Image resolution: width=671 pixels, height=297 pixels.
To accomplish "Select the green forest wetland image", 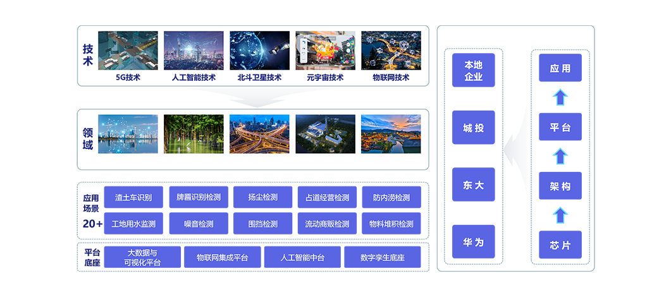I will [194, 134].
